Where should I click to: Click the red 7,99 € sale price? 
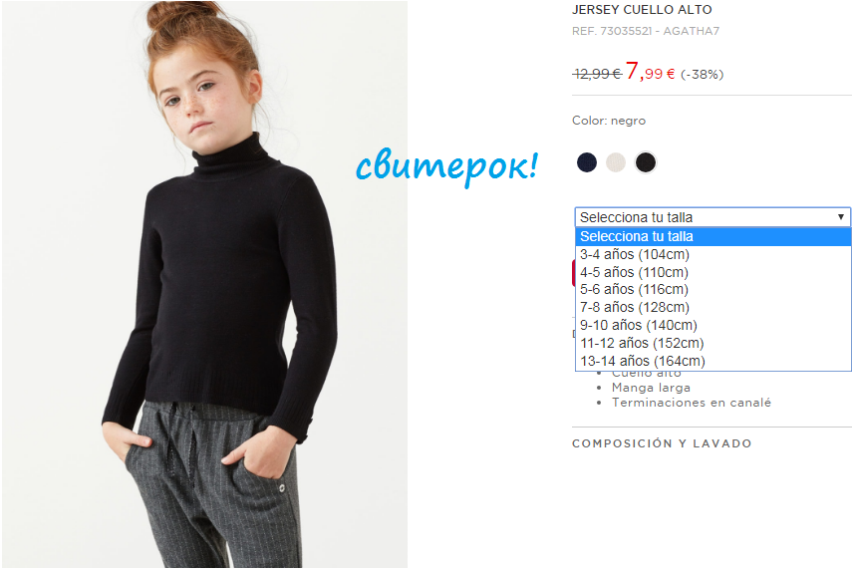click(650, 71)
